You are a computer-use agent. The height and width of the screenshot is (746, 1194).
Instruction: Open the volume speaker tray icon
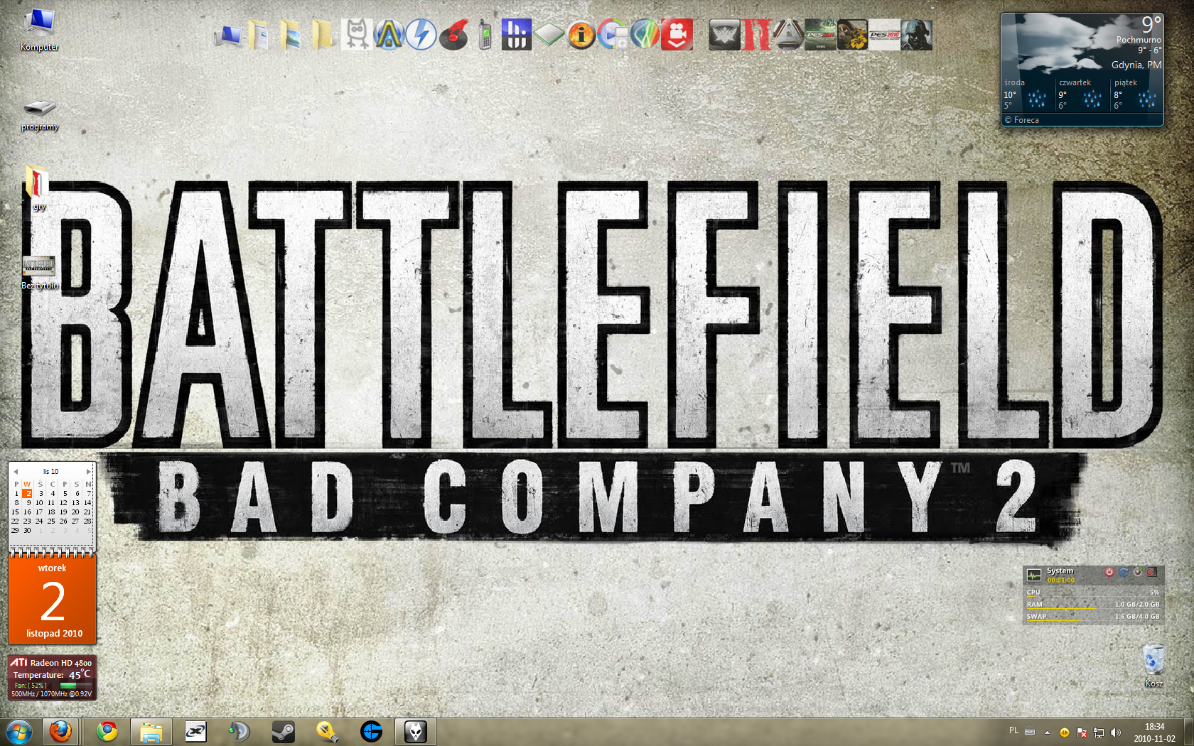[x=1116, y=733]
